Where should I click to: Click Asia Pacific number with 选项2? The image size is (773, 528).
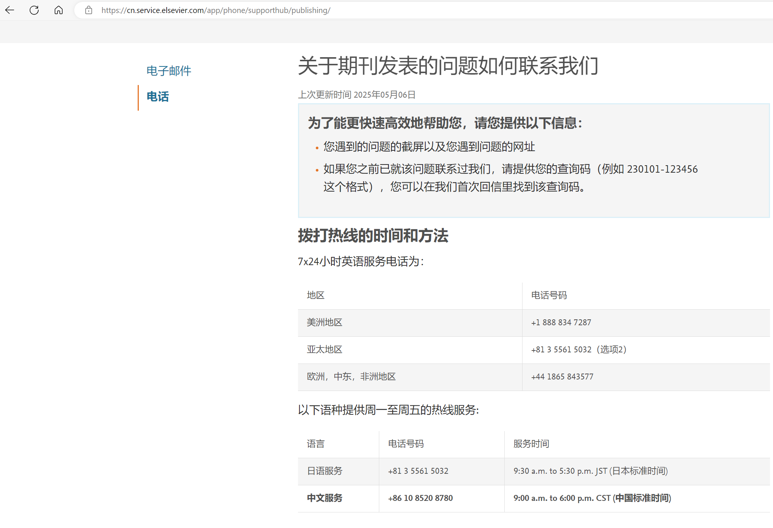pos(578,350)
